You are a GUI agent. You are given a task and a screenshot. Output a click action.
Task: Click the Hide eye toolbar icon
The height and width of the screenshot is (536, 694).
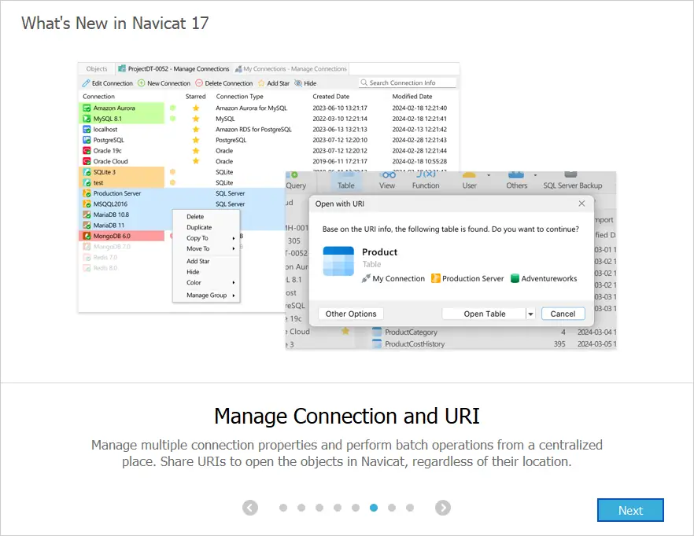click(x=298, y=83)
